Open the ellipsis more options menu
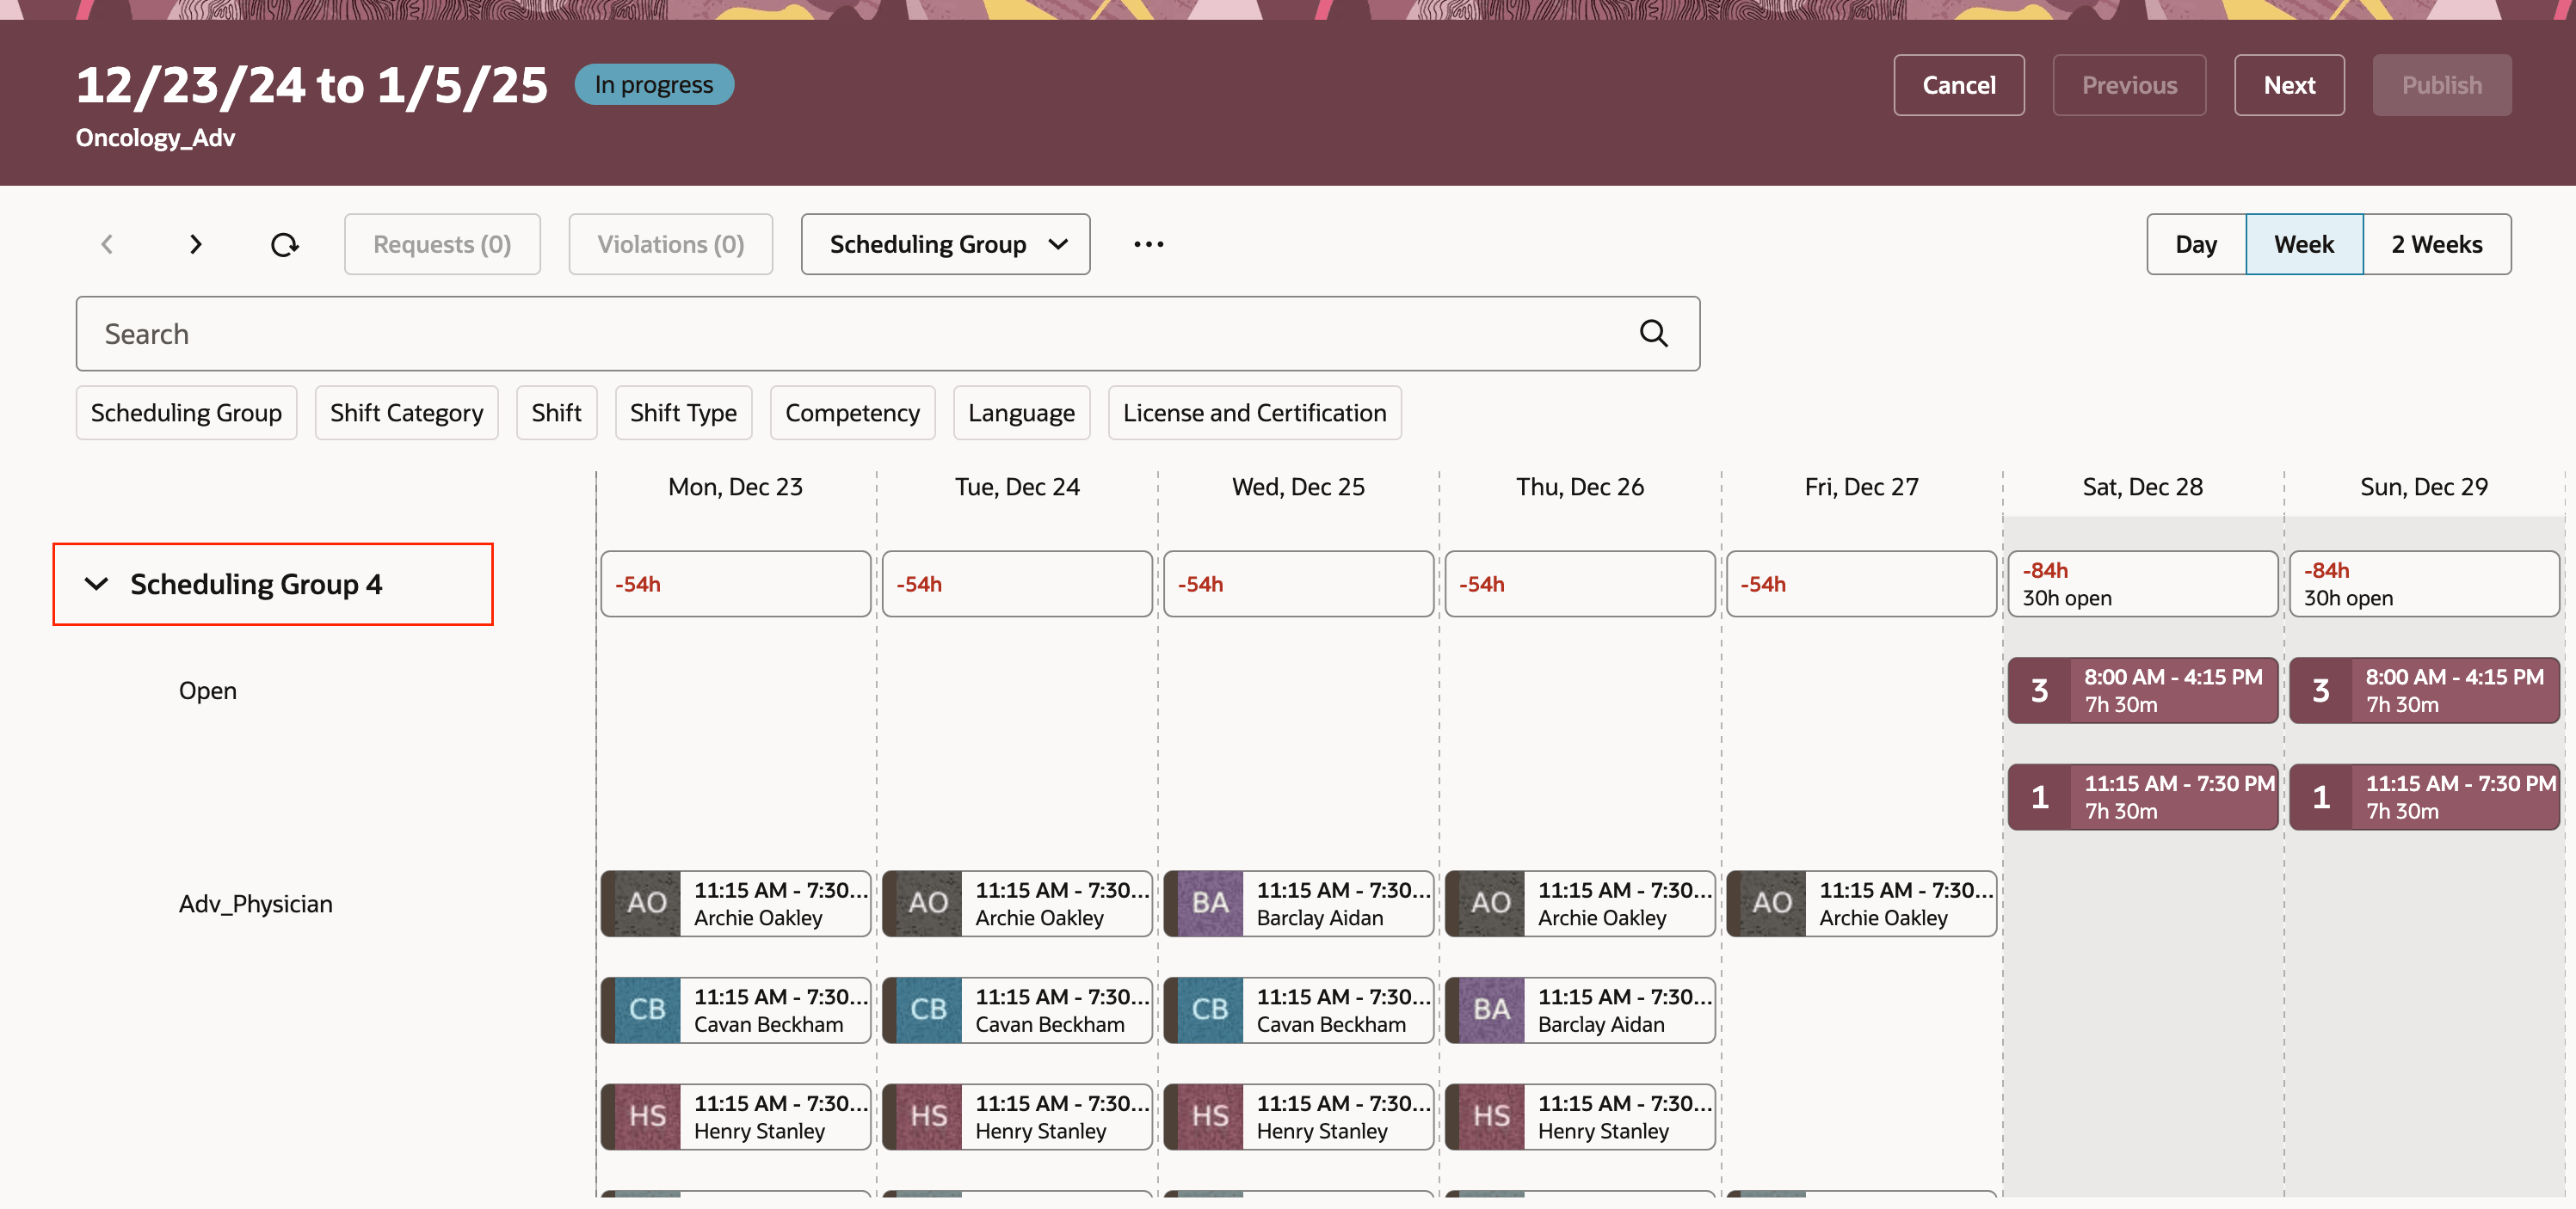Image resolution: width=2576 pixels, height=1209 pixels. click(x=1148, y=244)
